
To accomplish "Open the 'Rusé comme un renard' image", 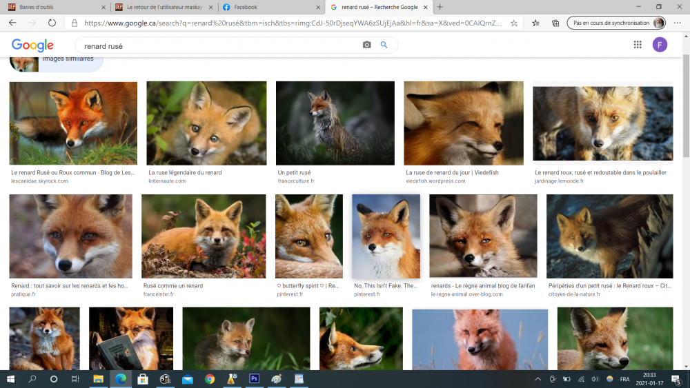I will point(204,236).
